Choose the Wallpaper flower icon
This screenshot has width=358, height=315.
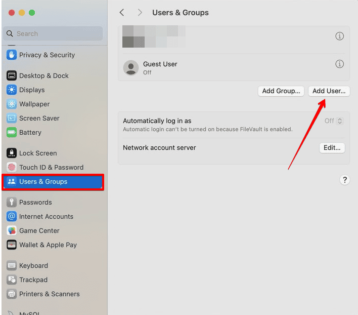(12, 104)
